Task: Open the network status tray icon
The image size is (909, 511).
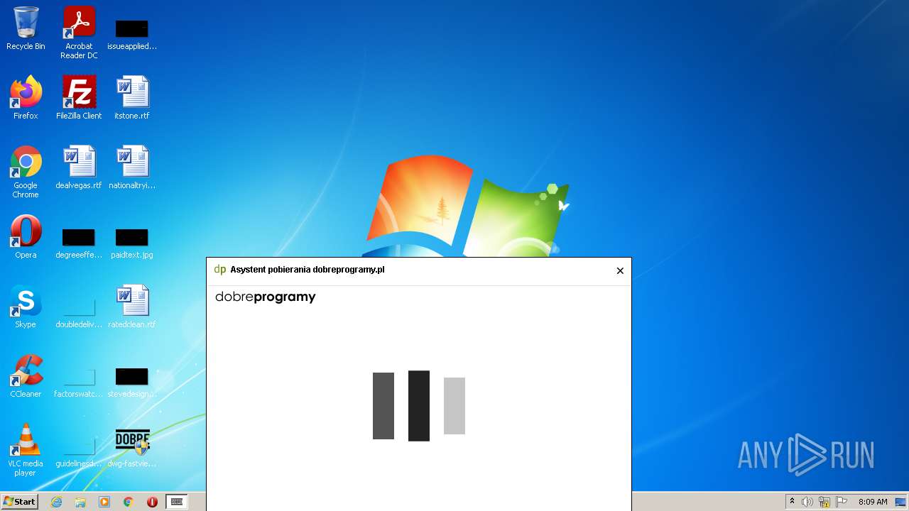Action: click(x=824, y=502)
